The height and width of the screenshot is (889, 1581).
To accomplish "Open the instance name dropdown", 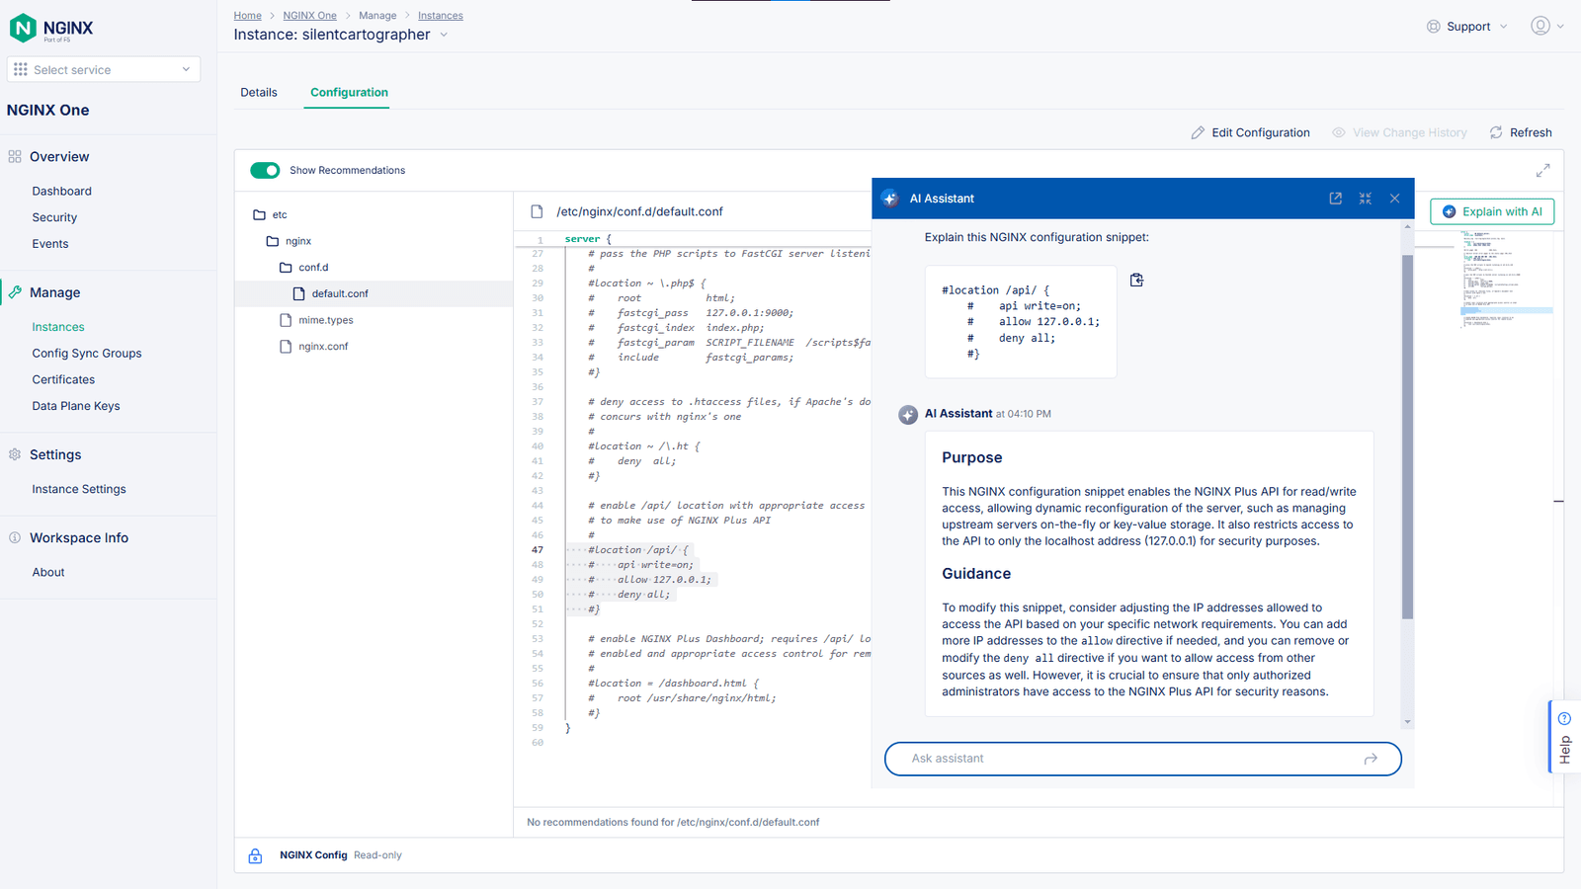I will point(445,34).
